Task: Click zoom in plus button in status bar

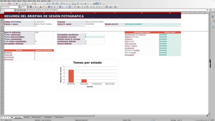Action: [x=208, y=120]
